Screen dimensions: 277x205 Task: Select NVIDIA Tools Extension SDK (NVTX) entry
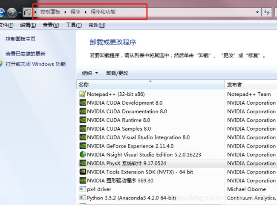pyautogui.click(x=177, y=172)
